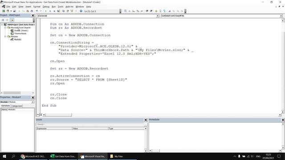Switch to the Alphabetic properties tab
285x160 pixels.
[5, 106]
